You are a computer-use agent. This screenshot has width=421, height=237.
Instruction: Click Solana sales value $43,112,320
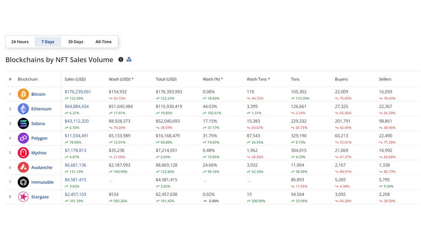(x=77, y=121)
